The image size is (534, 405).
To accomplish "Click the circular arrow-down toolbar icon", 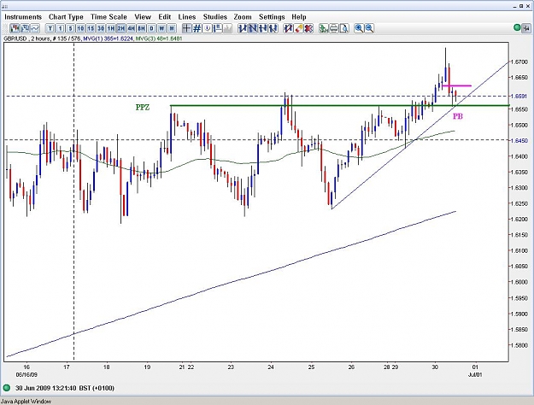I will point(207,28).
